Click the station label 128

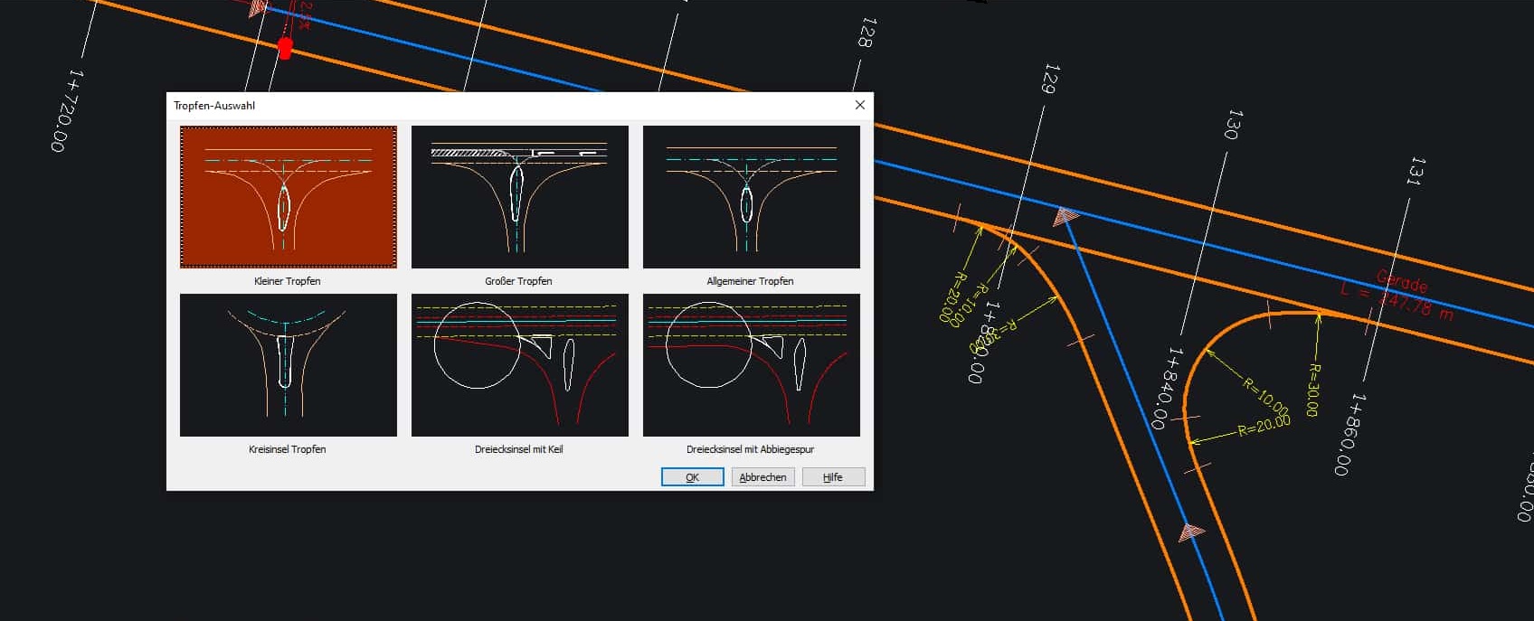point(866,33)
